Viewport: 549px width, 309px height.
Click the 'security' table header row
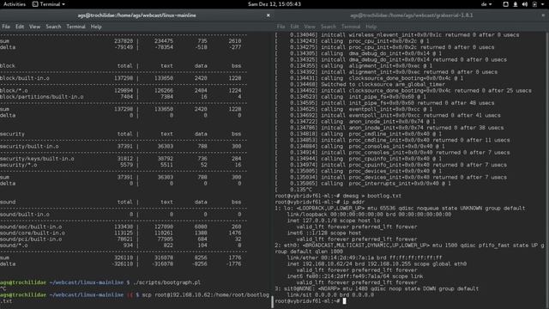121,134
